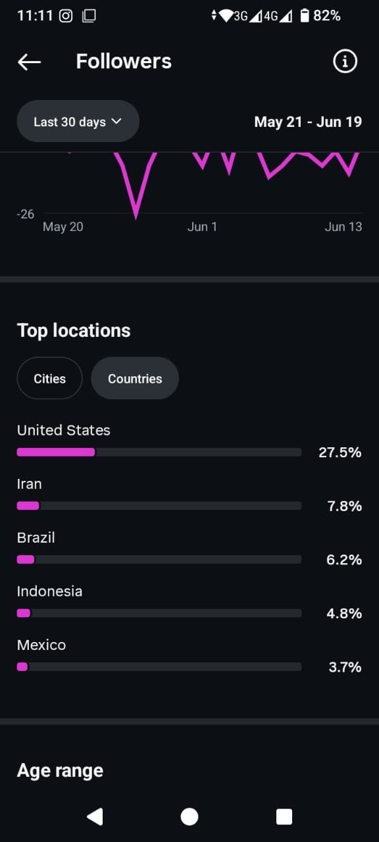Tap chevron beside Last 30 days
Screen dimensions: 379x842
pyautogui.click(x=116, y=121)
